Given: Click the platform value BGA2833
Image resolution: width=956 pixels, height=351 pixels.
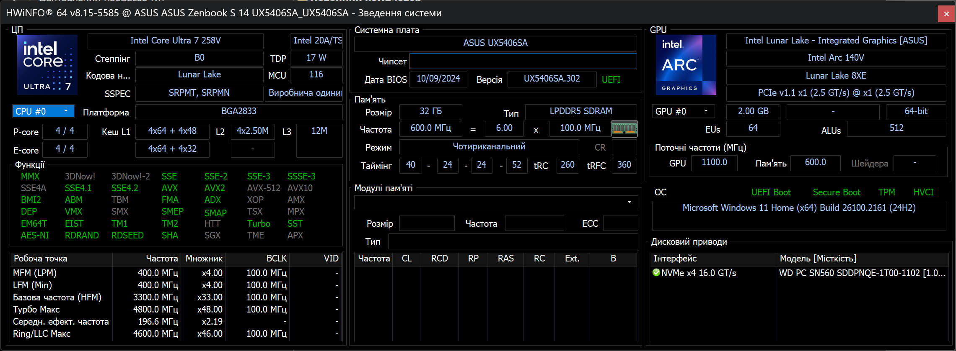Looking at the screenshot, I should 239,111.
